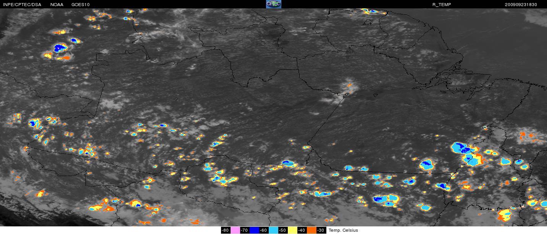Click the -30 legend value
This screenshot has height=234, width=547.
tap(321, 230)
